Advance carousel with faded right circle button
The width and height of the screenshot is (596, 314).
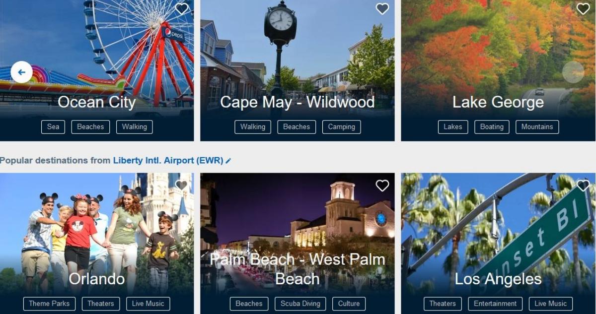click(x=573, y=72)
